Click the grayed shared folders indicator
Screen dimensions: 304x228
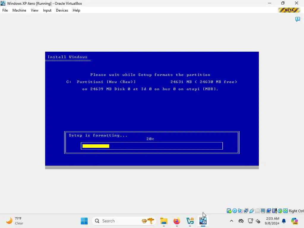pos(257,211)
